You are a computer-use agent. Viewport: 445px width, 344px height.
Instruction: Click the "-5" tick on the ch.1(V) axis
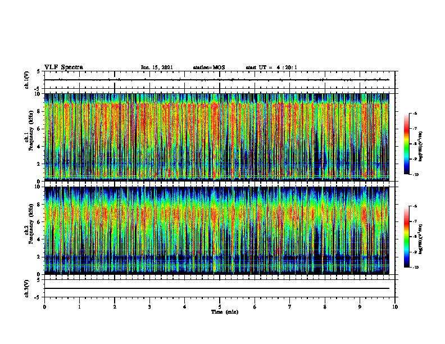(x=38, y=89)
